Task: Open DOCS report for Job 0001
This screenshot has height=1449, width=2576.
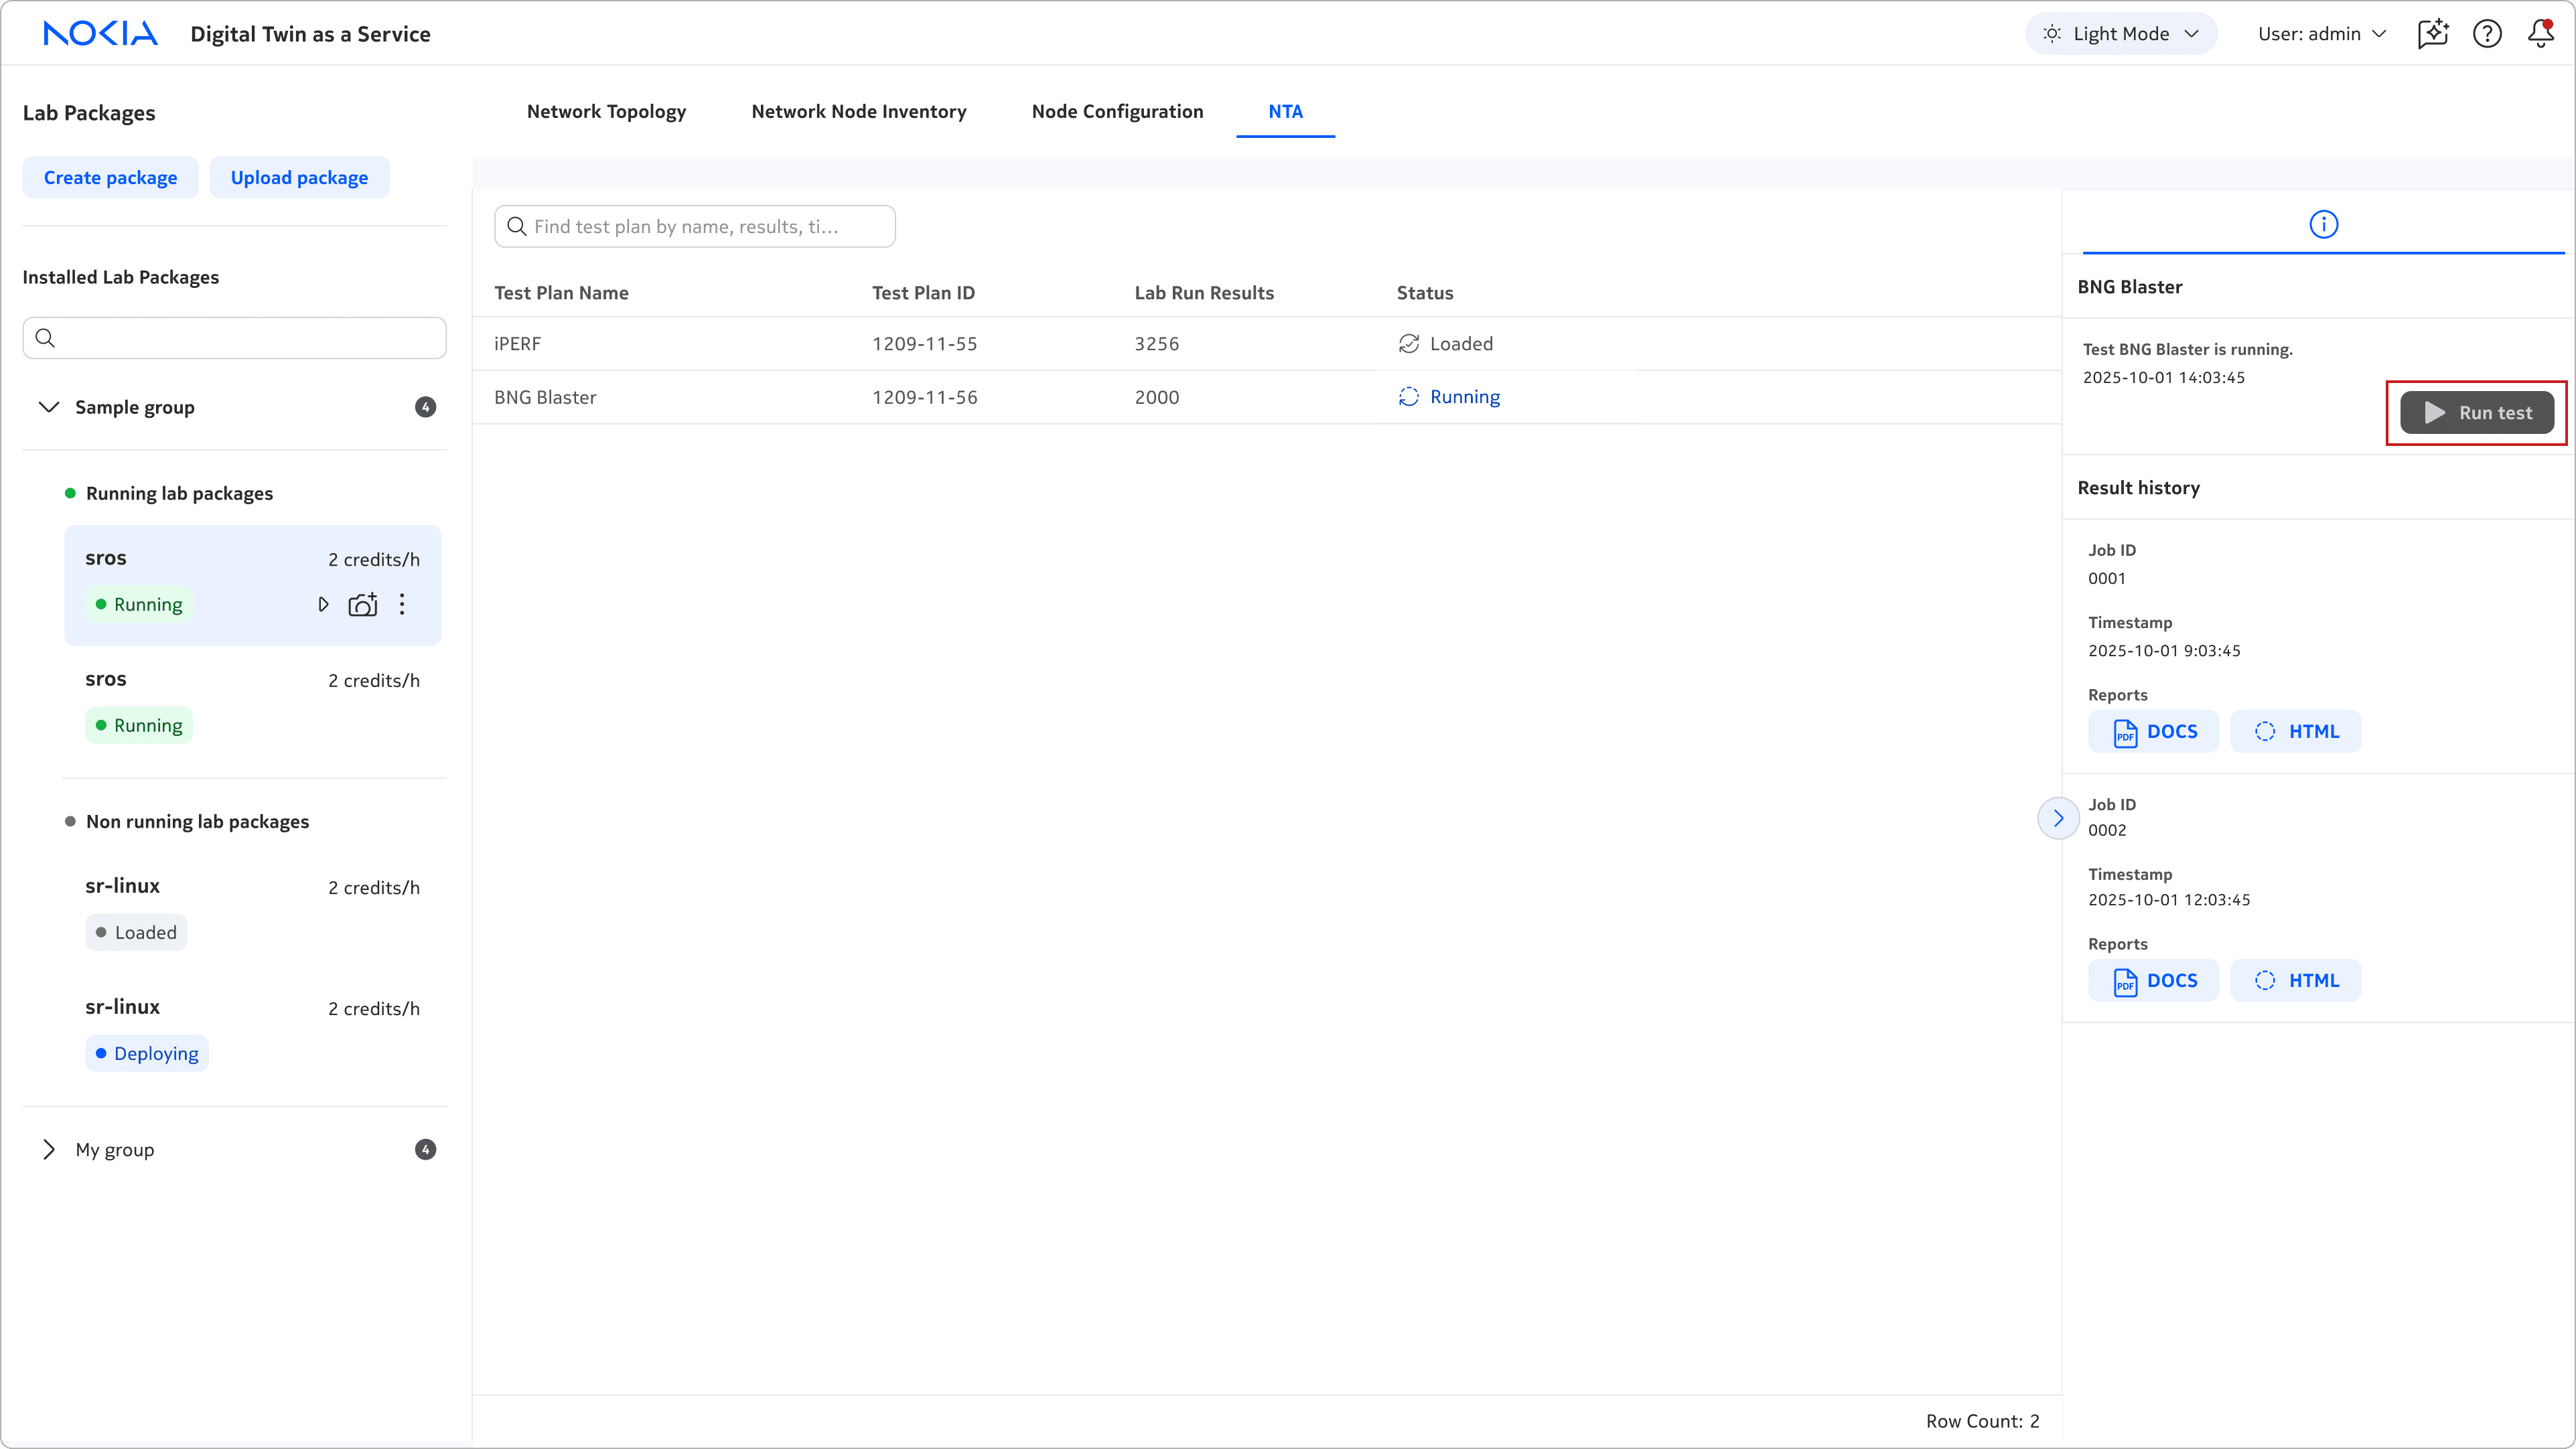Action: (x=2153, y=732)
